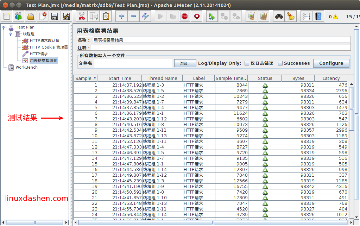Enable the 仅日志错误 checkbox

click(247, 63)
